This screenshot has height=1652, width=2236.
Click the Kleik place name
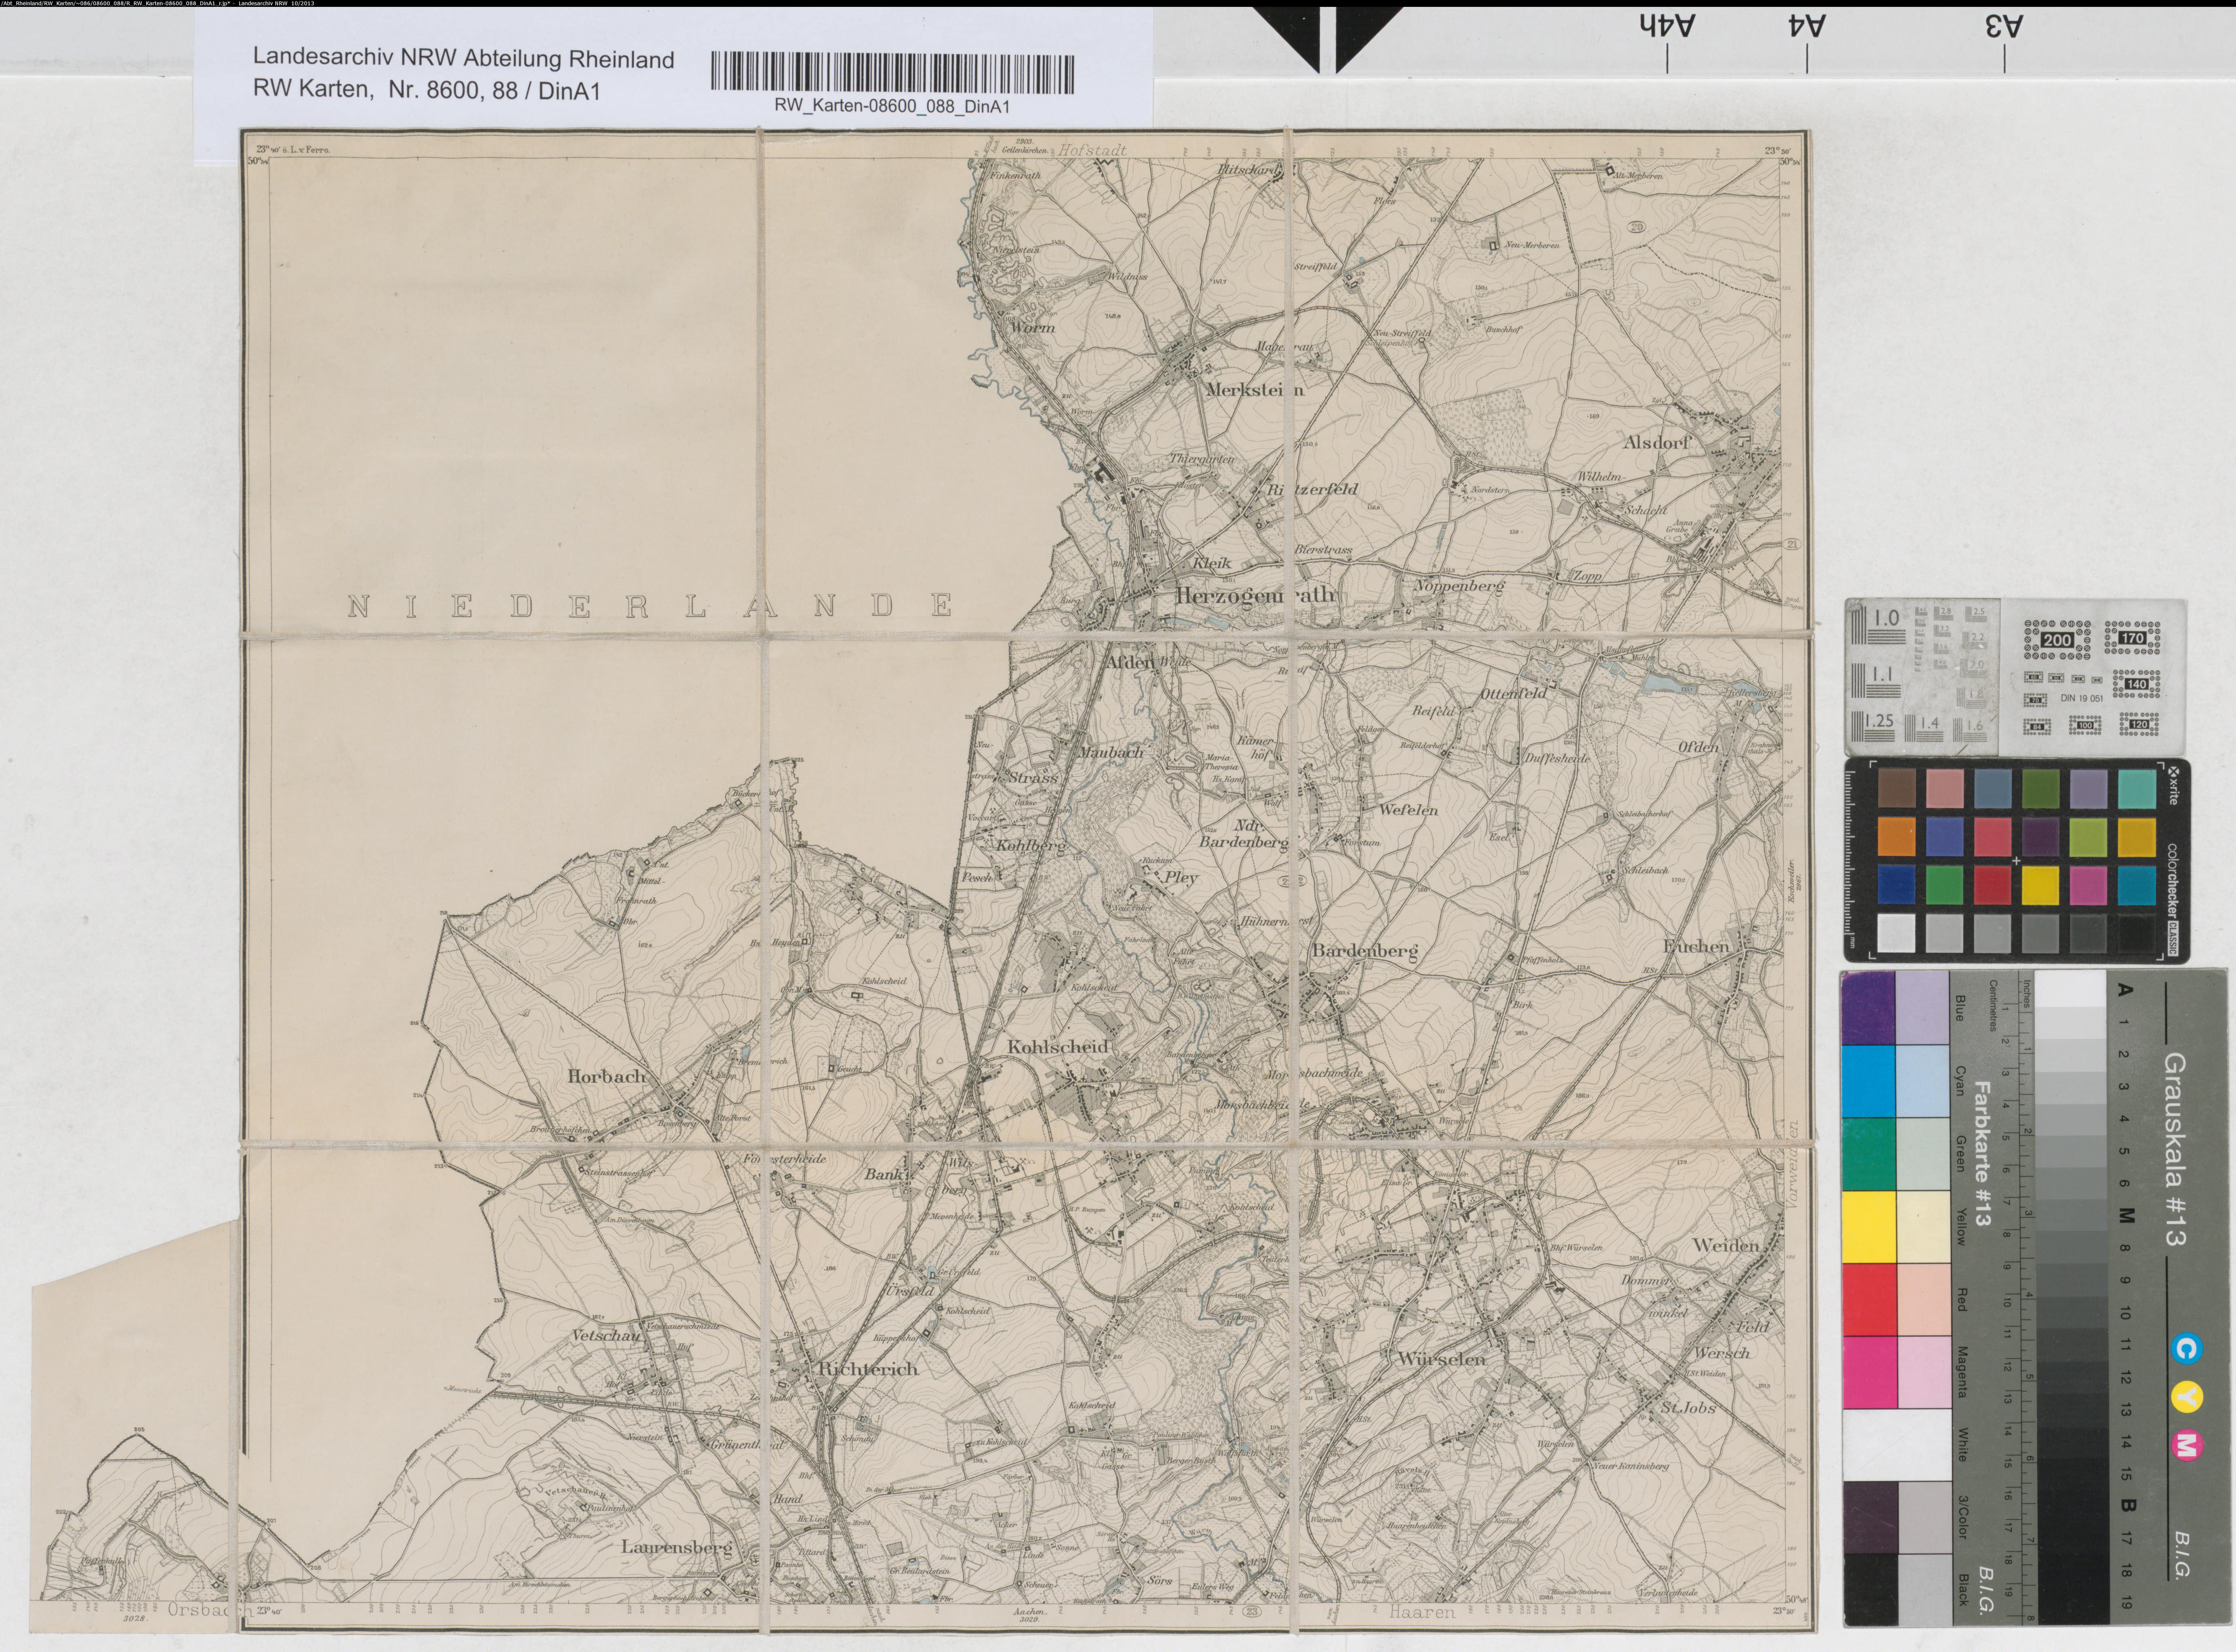[1212, 562]
